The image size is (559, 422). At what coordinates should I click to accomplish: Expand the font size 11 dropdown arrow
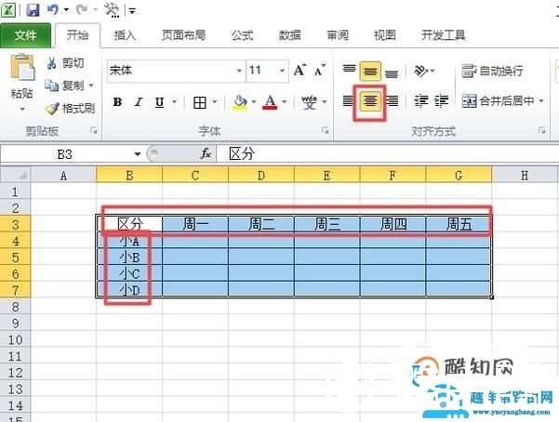coord(282,71)
